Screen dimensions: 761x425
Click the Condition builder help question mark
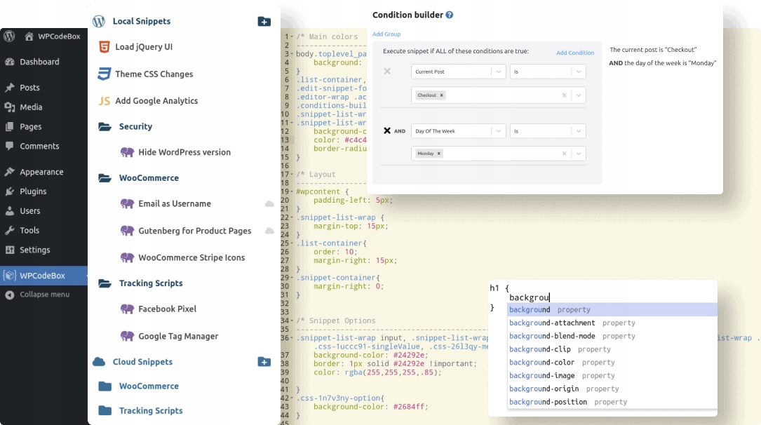pos(450,15)
